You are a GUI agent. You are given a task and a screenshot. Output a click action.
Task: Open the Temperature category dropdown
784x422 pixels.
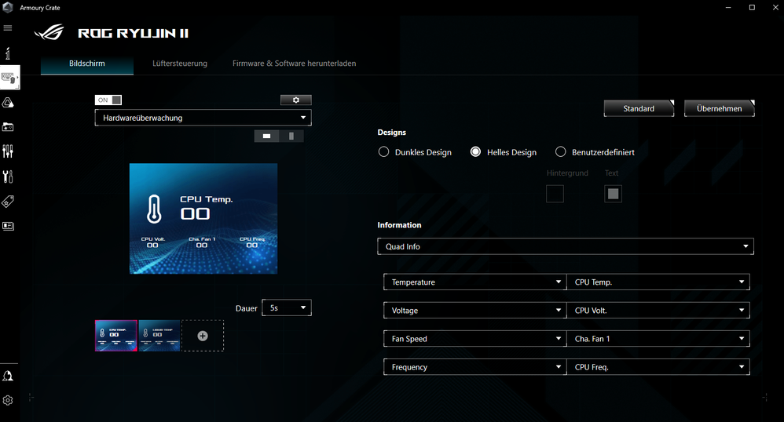pos(475,282)
